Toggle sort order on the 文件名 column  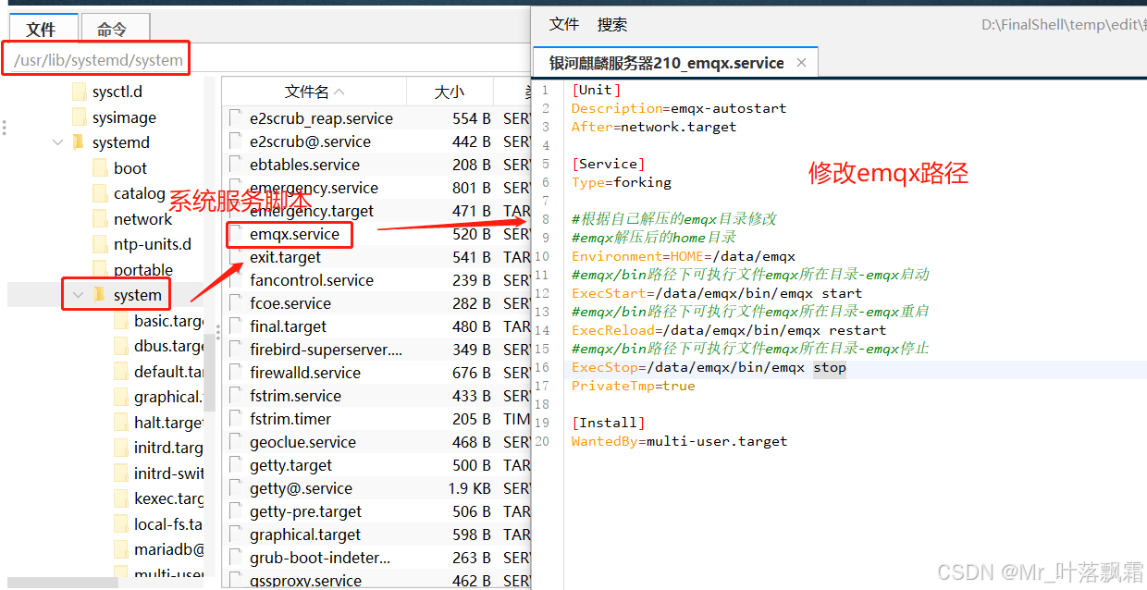(x=308, y=91)
